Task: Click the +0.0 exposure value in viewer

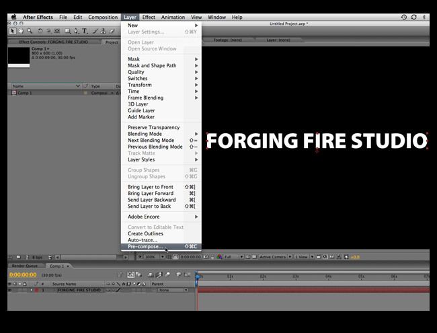Action: click(x=355, y=257)
